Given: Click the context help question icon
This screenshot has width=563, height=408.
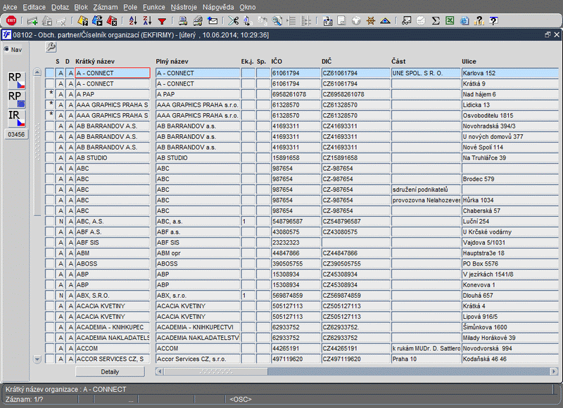Looking at the screenshot, I should click(x=494, y=21).
